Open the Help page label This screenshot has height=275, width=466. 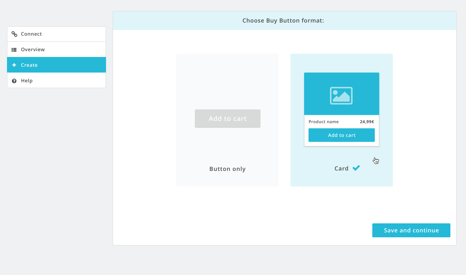pos(27,81)
